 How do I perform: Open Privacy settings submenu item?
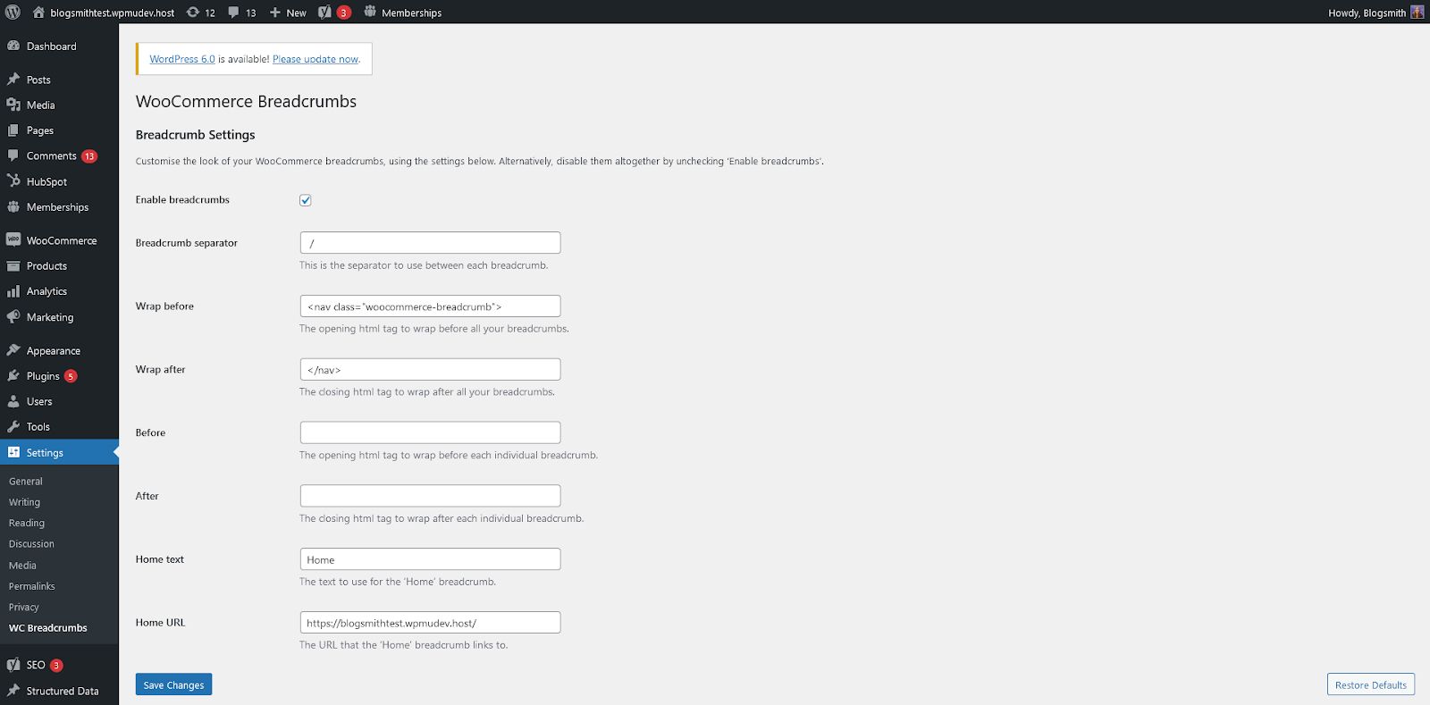24,607
